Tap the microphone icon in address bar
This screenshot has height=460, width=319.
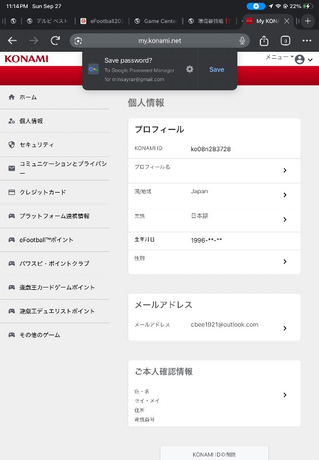pyautogui.click(x=242, y=41)
